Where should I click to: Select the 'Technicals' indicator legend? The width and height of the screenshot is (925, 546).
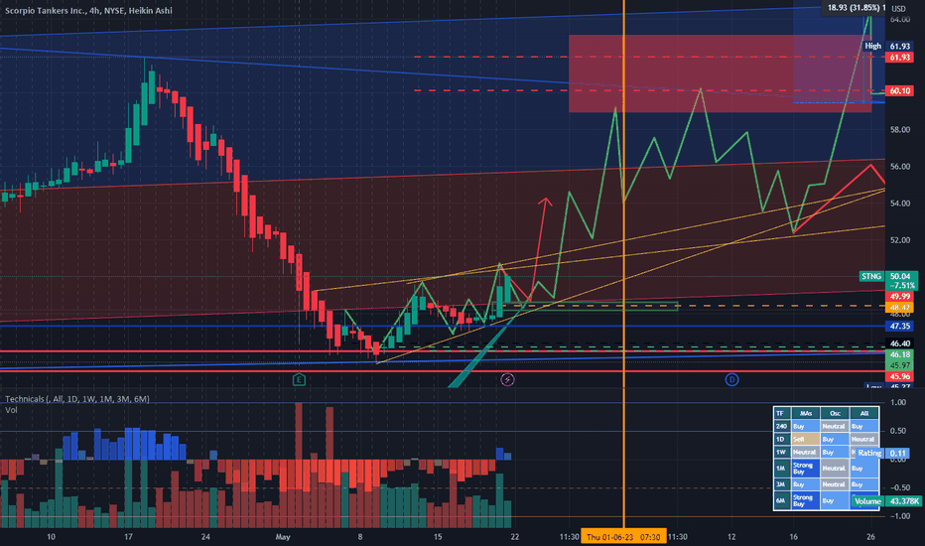tap(77, 399)
